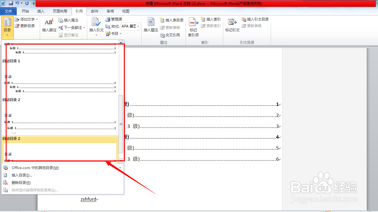Expand the 插入引文 dropdown arrow

point(96,35)
